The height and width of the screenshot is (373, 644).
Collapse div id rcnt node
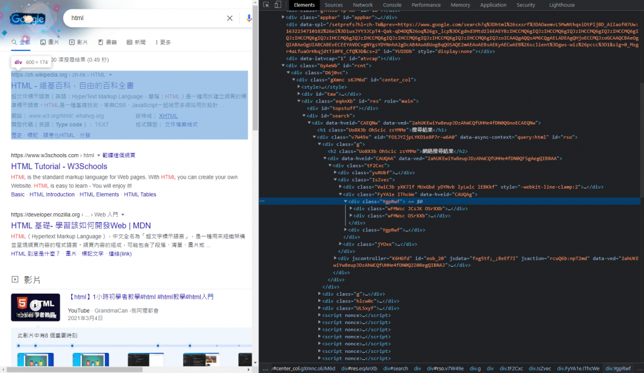(x=283, y=65)
